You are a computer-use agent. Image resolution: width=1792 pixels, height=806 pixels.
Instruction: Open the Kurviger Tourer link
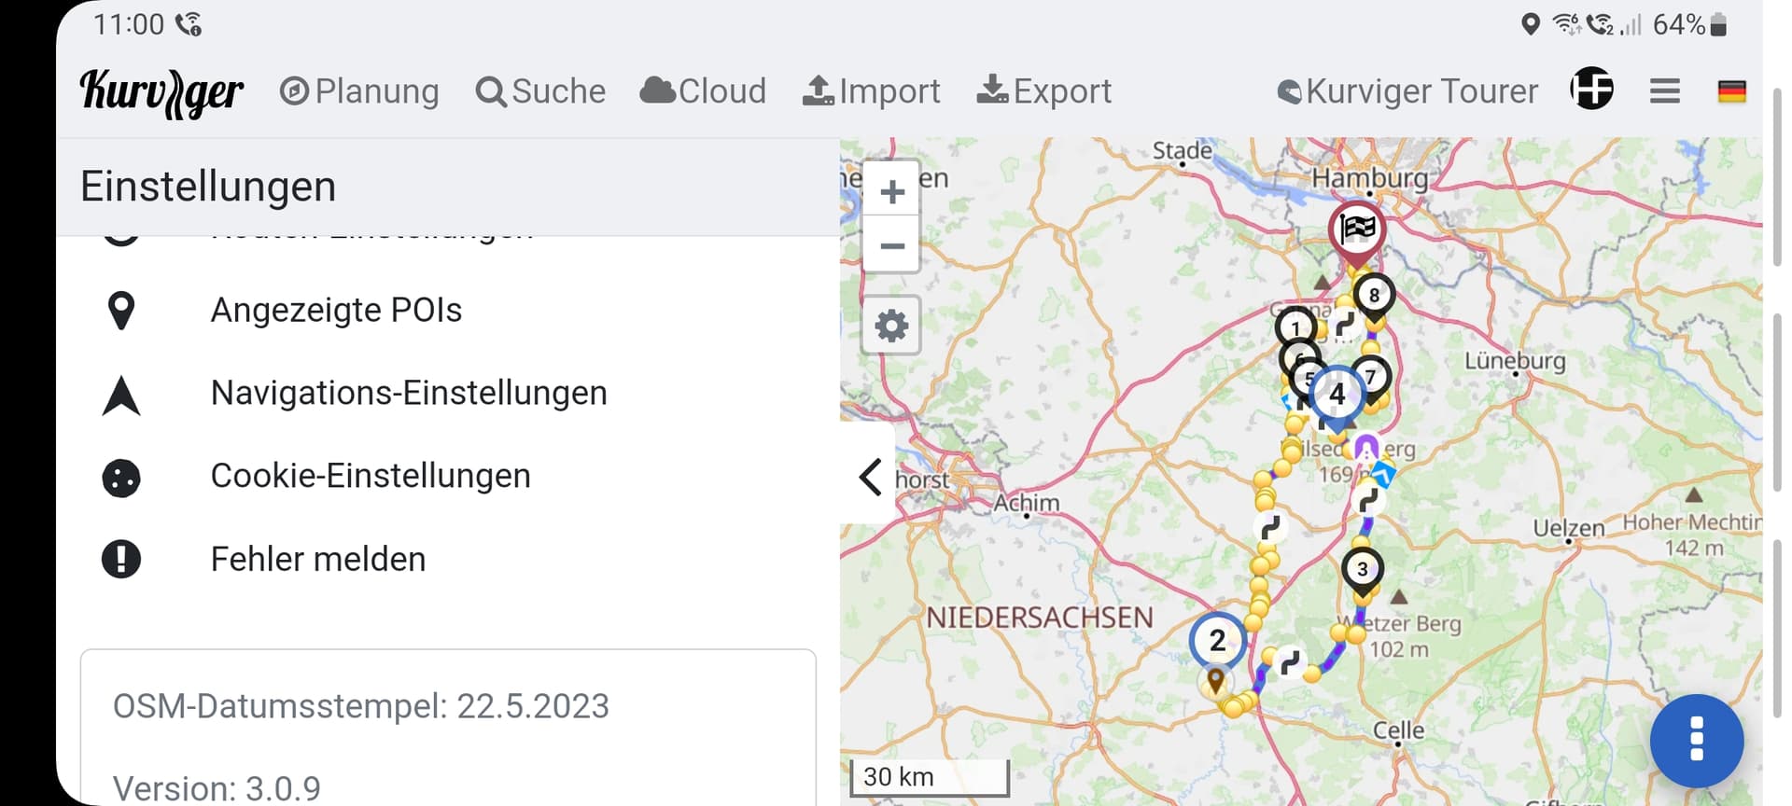[1407, 91]
